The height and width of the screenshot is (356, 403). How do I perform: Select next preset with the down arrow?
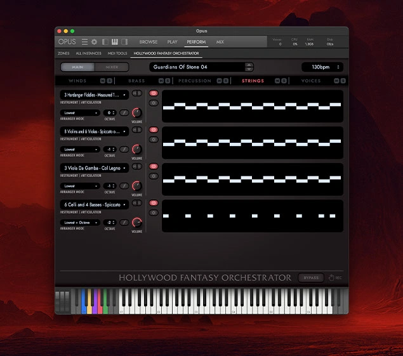[x=249, y=69]
